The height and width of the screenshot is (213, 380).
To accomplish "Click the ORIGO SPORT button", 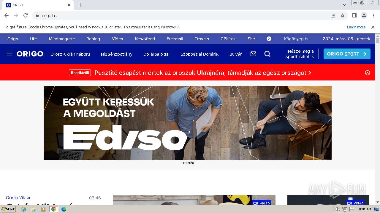I will (x=347, y=54).
